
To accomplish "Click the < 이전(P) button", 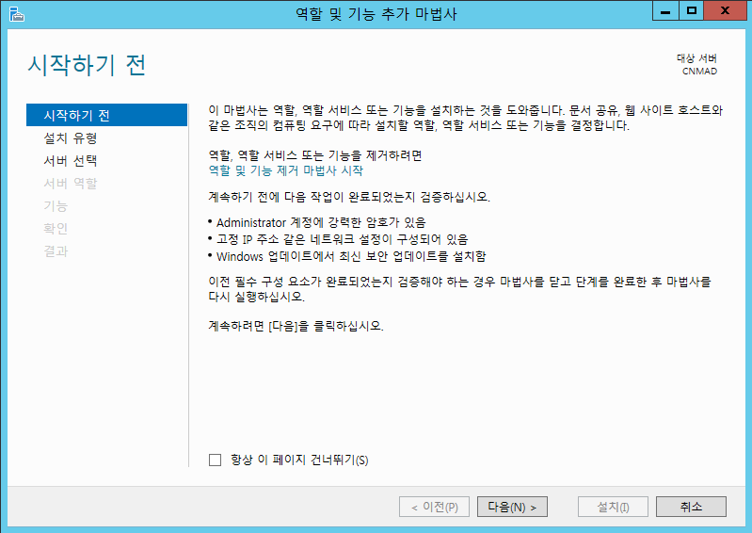I will (434, 507).
